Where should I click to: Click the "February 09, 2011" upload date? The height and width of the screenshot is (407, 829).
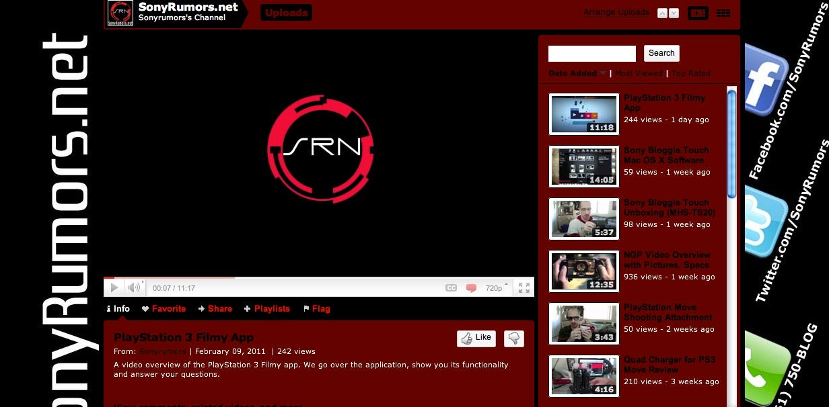click(231, 351)
